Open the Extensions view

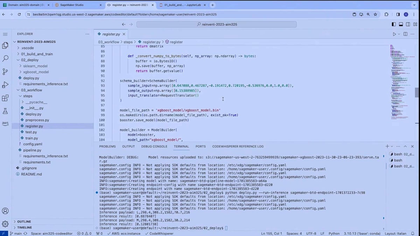tap(5, 98)
